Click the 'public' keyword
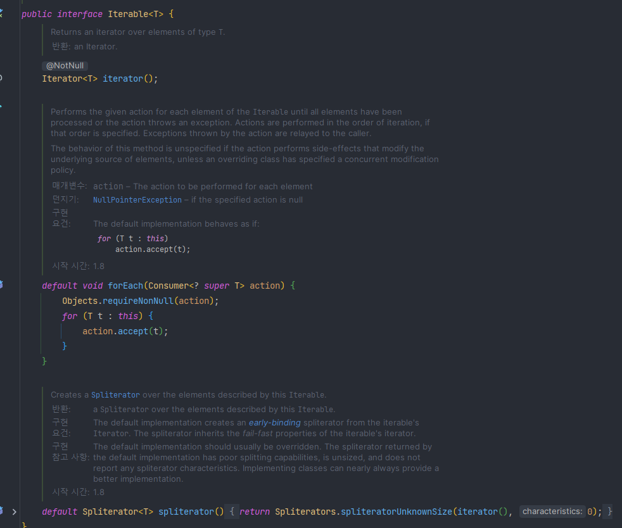 point(37,15)
